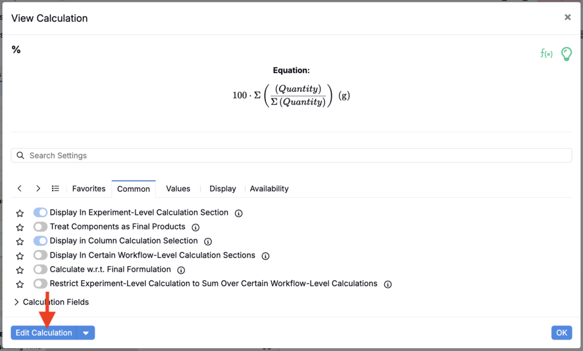
Task: Open the Edit Calculation dropdown arrow
Action: click(x=86, y=333)
